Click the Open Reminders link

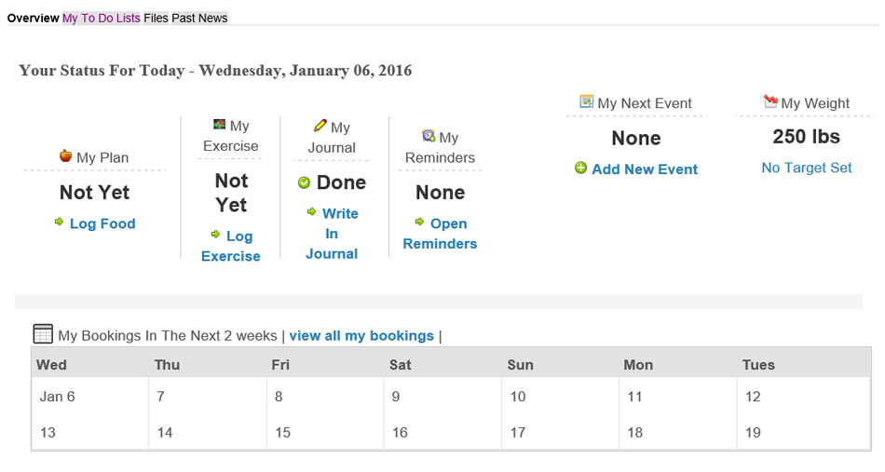[x=440, y=234]
